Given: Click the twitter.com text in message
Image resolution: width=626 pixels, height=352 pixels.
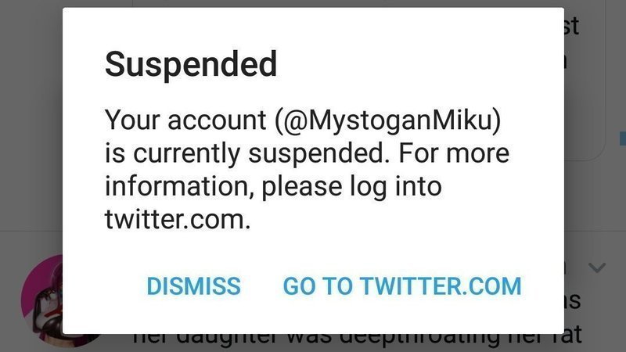Looking at the screenshot, I should (x=178, y=220).
